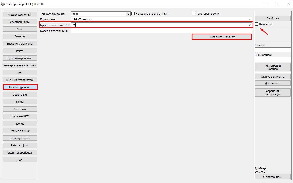Open Внесения / выплаты section
The image size is (293, 183).
[20, 44]
